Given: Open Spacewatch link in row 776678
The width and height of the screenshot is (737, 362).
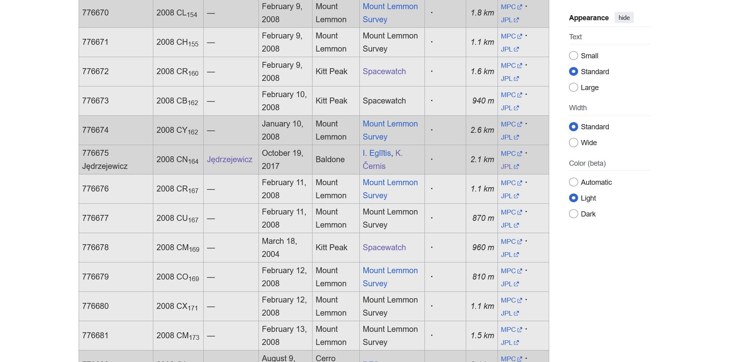Looking at the screenshot, I should click(384, 247).
